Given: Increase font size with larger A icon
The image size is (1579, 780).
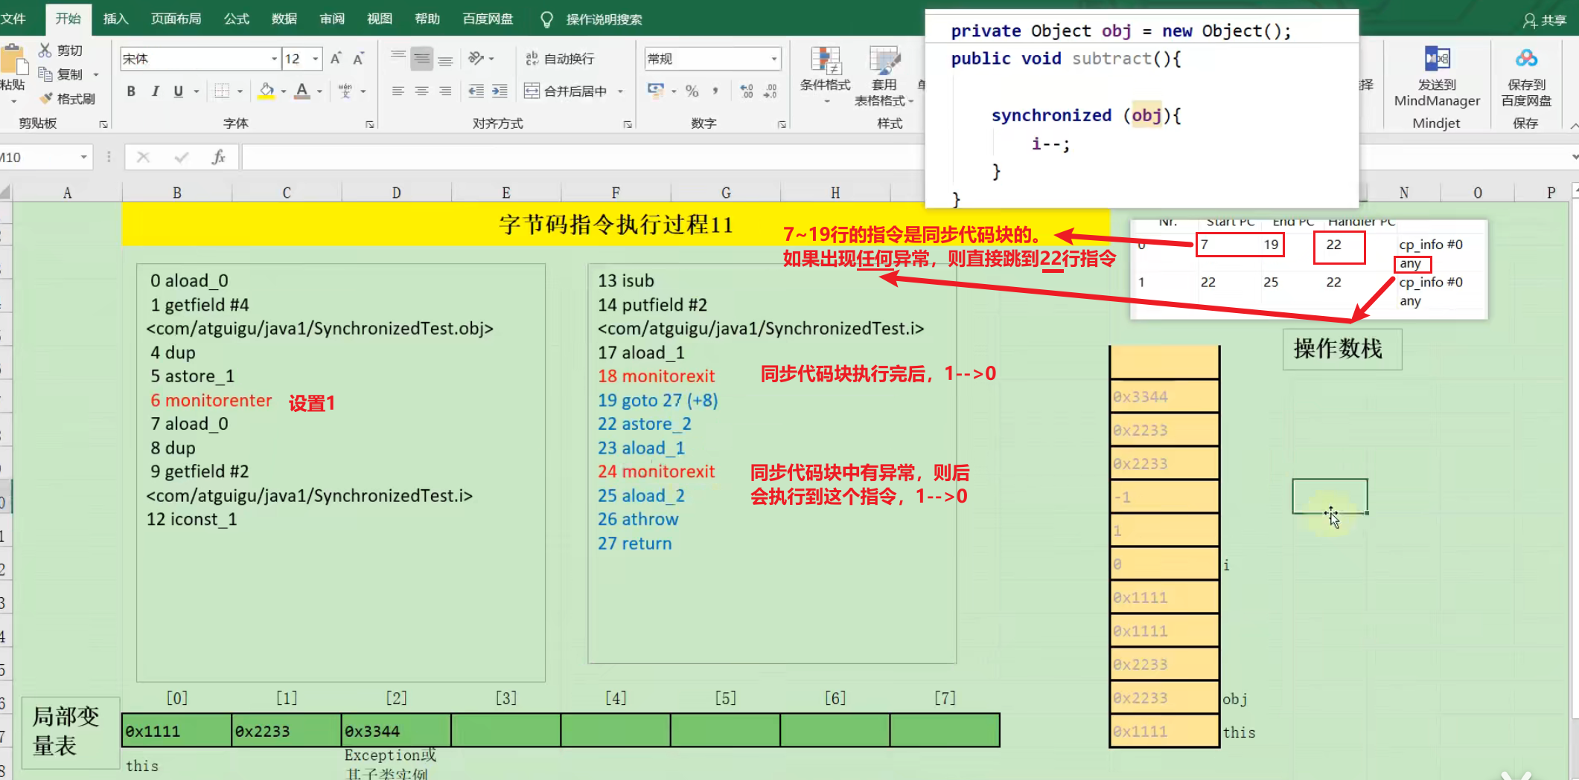Looking at the screenshot, I should tap(336, 59).
